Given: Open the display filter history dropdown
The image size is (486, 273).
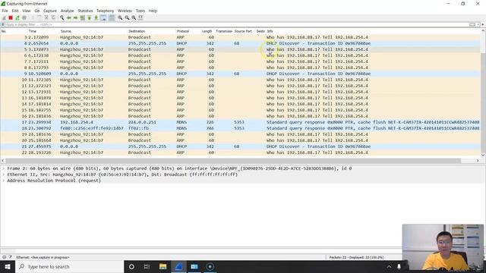Looking at the screenshot, I should 478,24.
